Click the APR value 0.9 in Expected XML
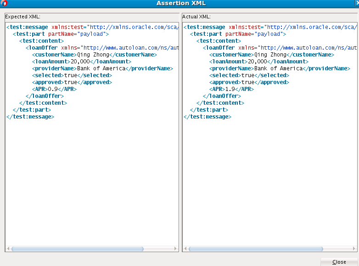 click(53, 89)
